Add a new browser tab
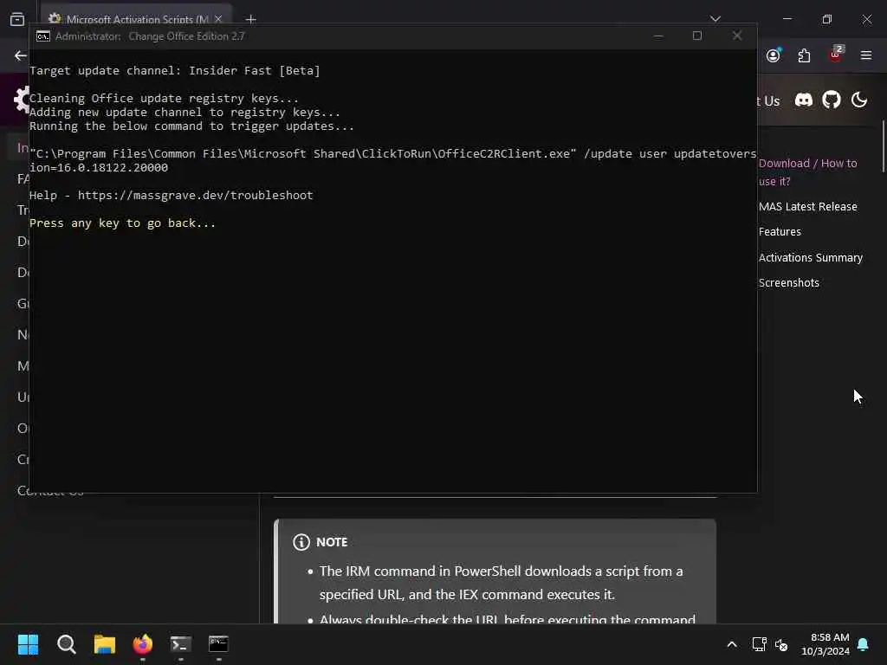Image resolution: width=887 pixels, height=665 pixels. [251, 19]
